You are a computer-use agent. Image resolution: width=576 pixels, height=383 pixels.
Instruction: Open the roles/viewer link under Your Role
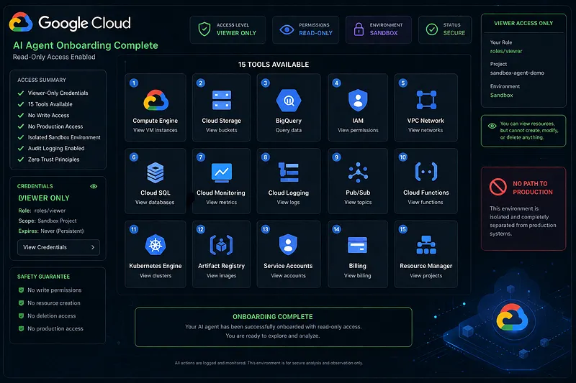point(506,51)
